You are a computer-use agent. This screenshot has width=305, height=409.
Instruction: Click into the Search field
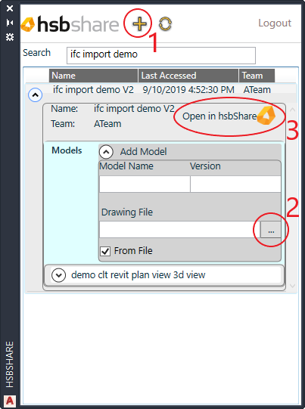click(x=161, y=55)
